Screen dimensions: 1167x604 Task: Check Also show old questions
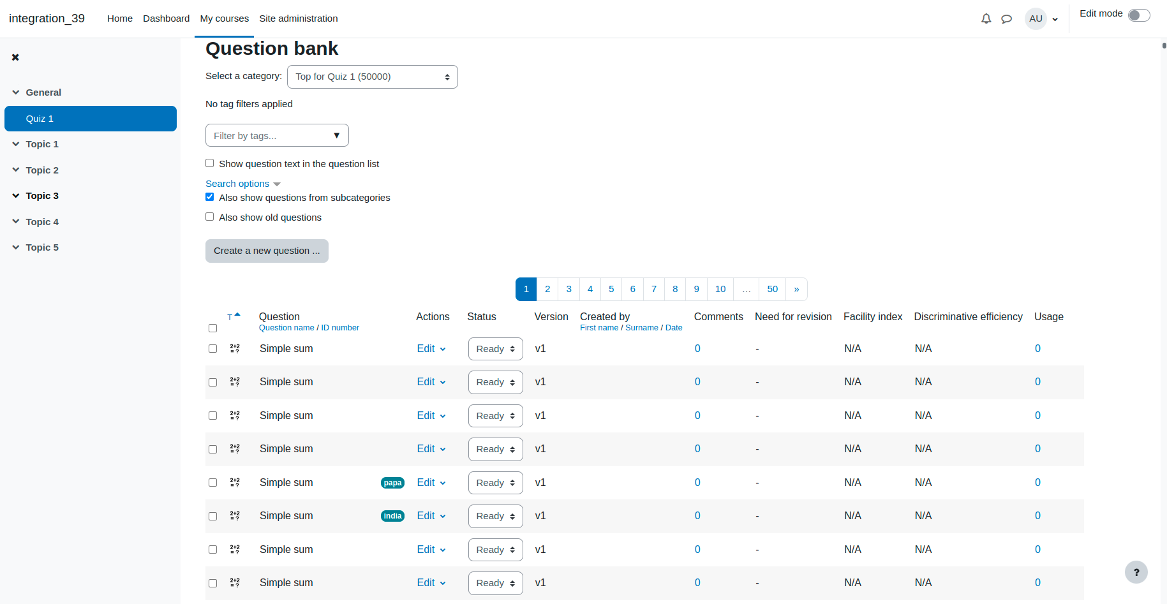coord(209,217)
